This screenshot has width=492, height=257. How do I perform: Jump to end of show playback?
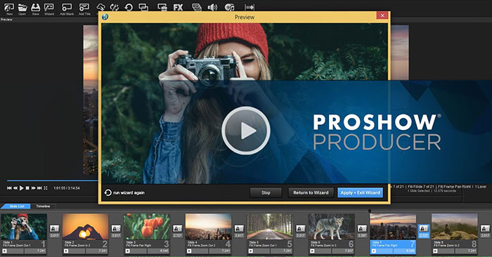pyautogui.click(x=39, y=188)
